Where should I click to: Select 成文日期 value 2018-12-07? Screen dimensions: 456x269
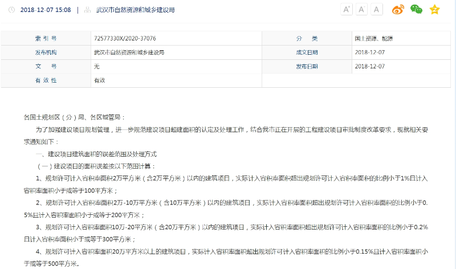tap(369, 52)
